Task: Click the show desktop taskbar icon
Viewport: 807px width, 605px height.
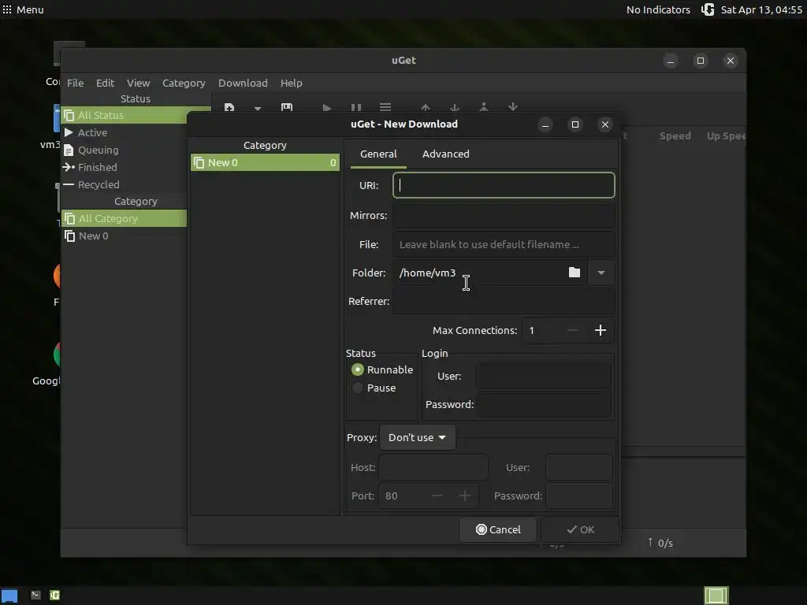Action: coord(9,596)
